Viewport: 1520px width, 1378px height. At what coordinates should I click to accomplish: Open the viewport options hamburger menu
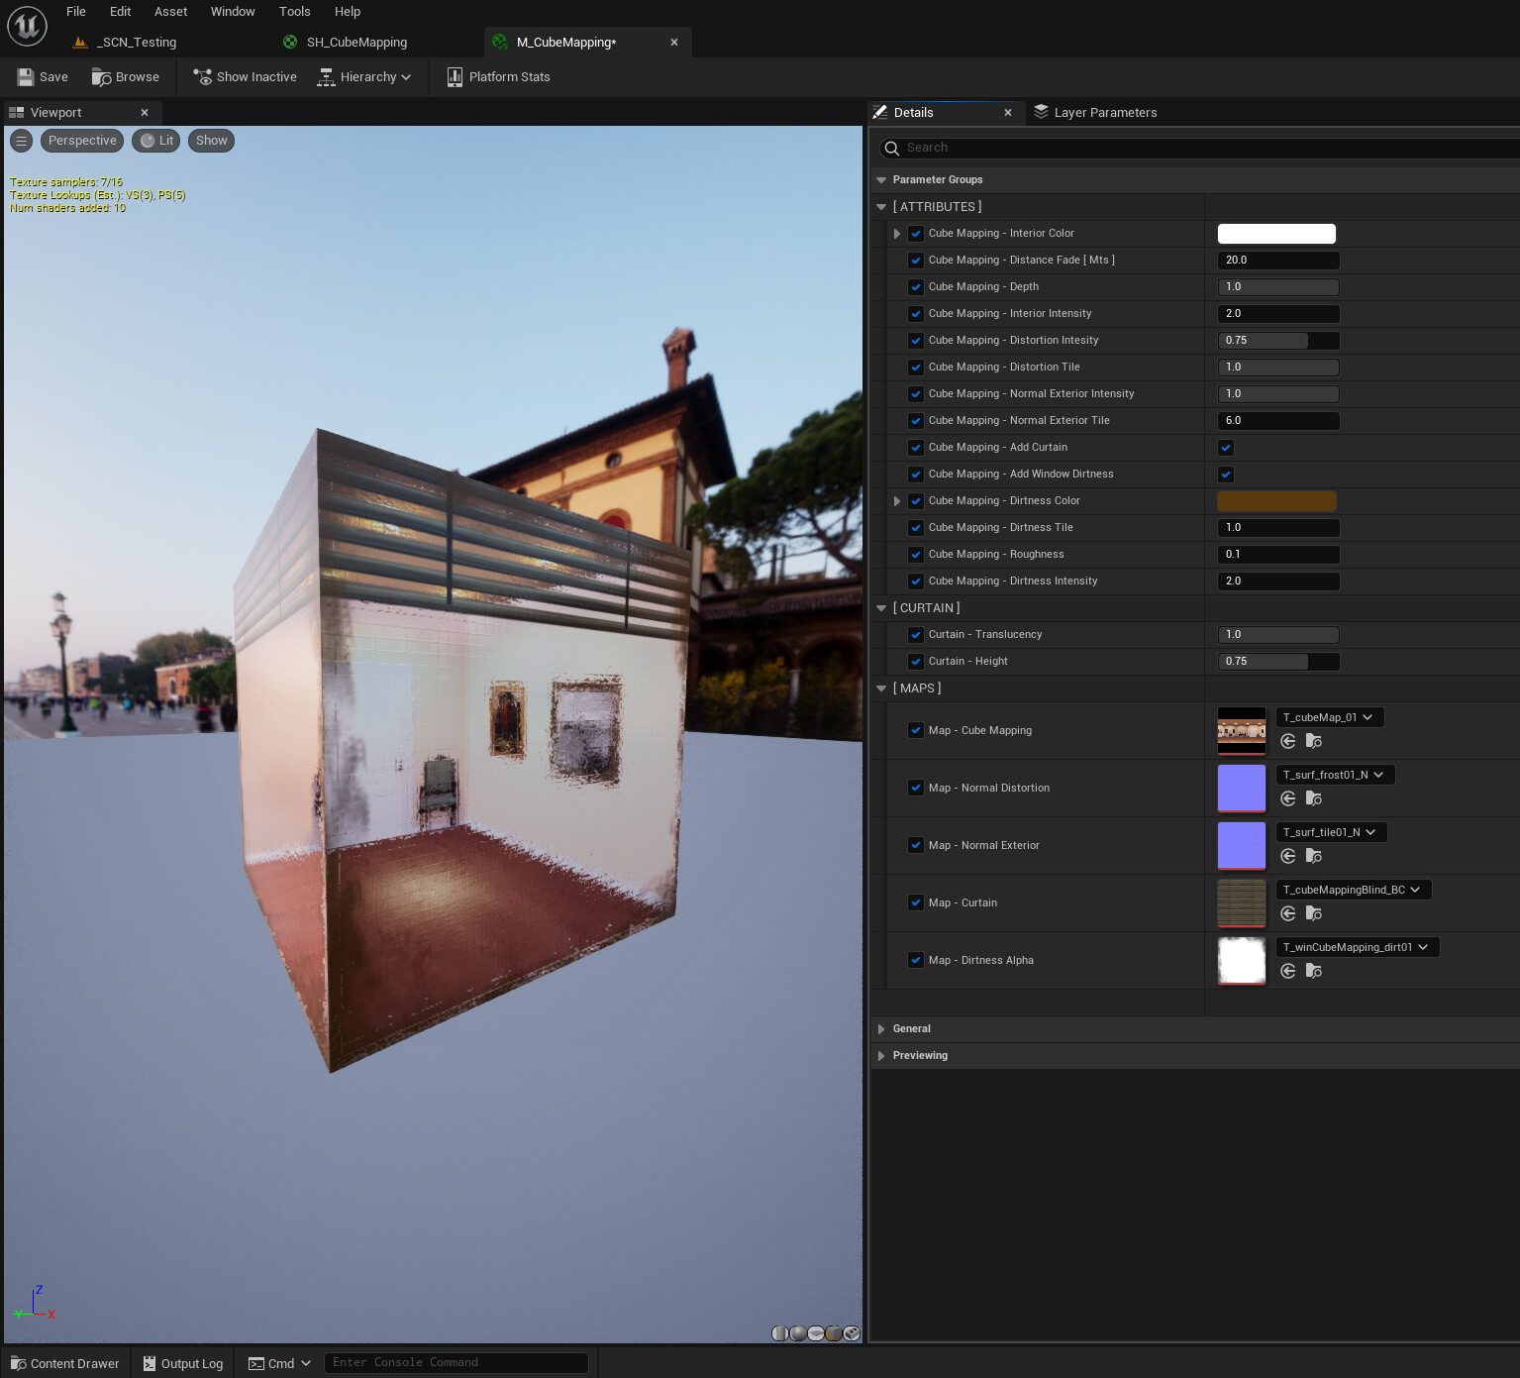coord(21,140)
